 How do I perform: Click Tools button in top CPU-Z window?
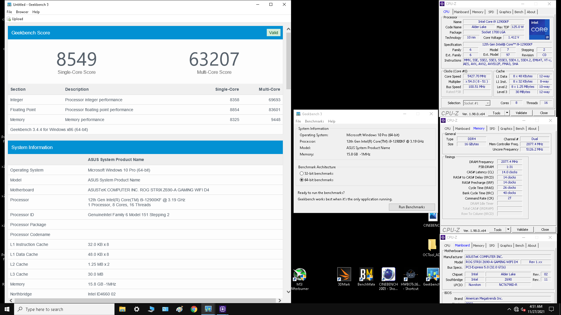coord(496,113)
